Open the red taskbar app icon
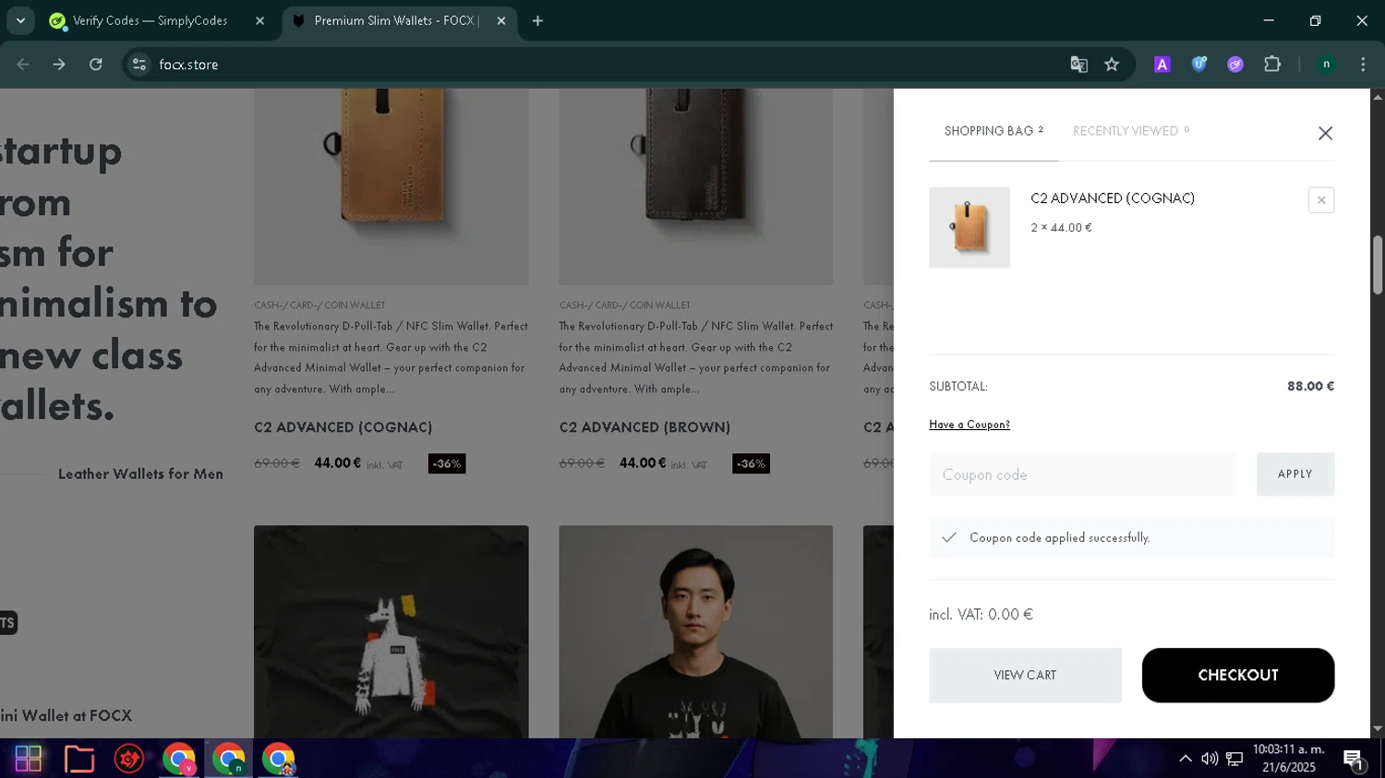This screenshot has height=778, width=1385. pos(129,759)
